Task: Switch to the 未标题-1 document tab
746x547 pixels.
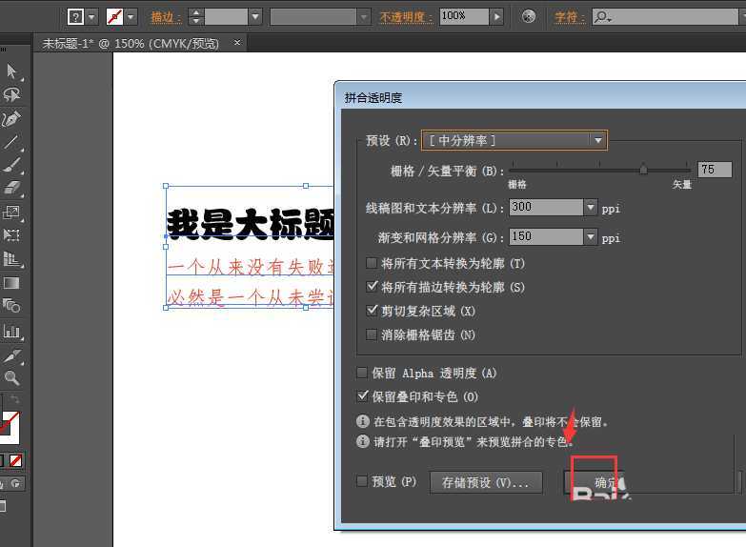Action: (x=131, y=43)
